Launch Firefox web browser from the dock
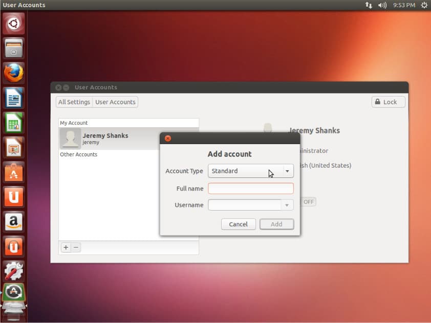This screenshot has height=323, width=431. tap(13, 73)
